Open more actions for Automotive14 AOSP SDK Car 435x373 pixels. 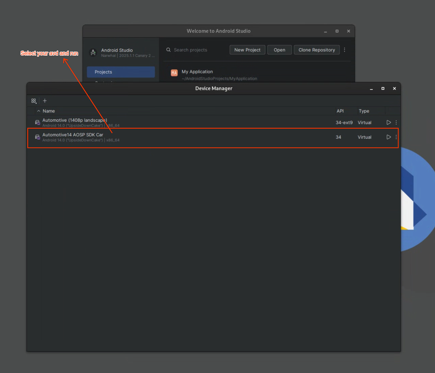(x=396, y=137)
